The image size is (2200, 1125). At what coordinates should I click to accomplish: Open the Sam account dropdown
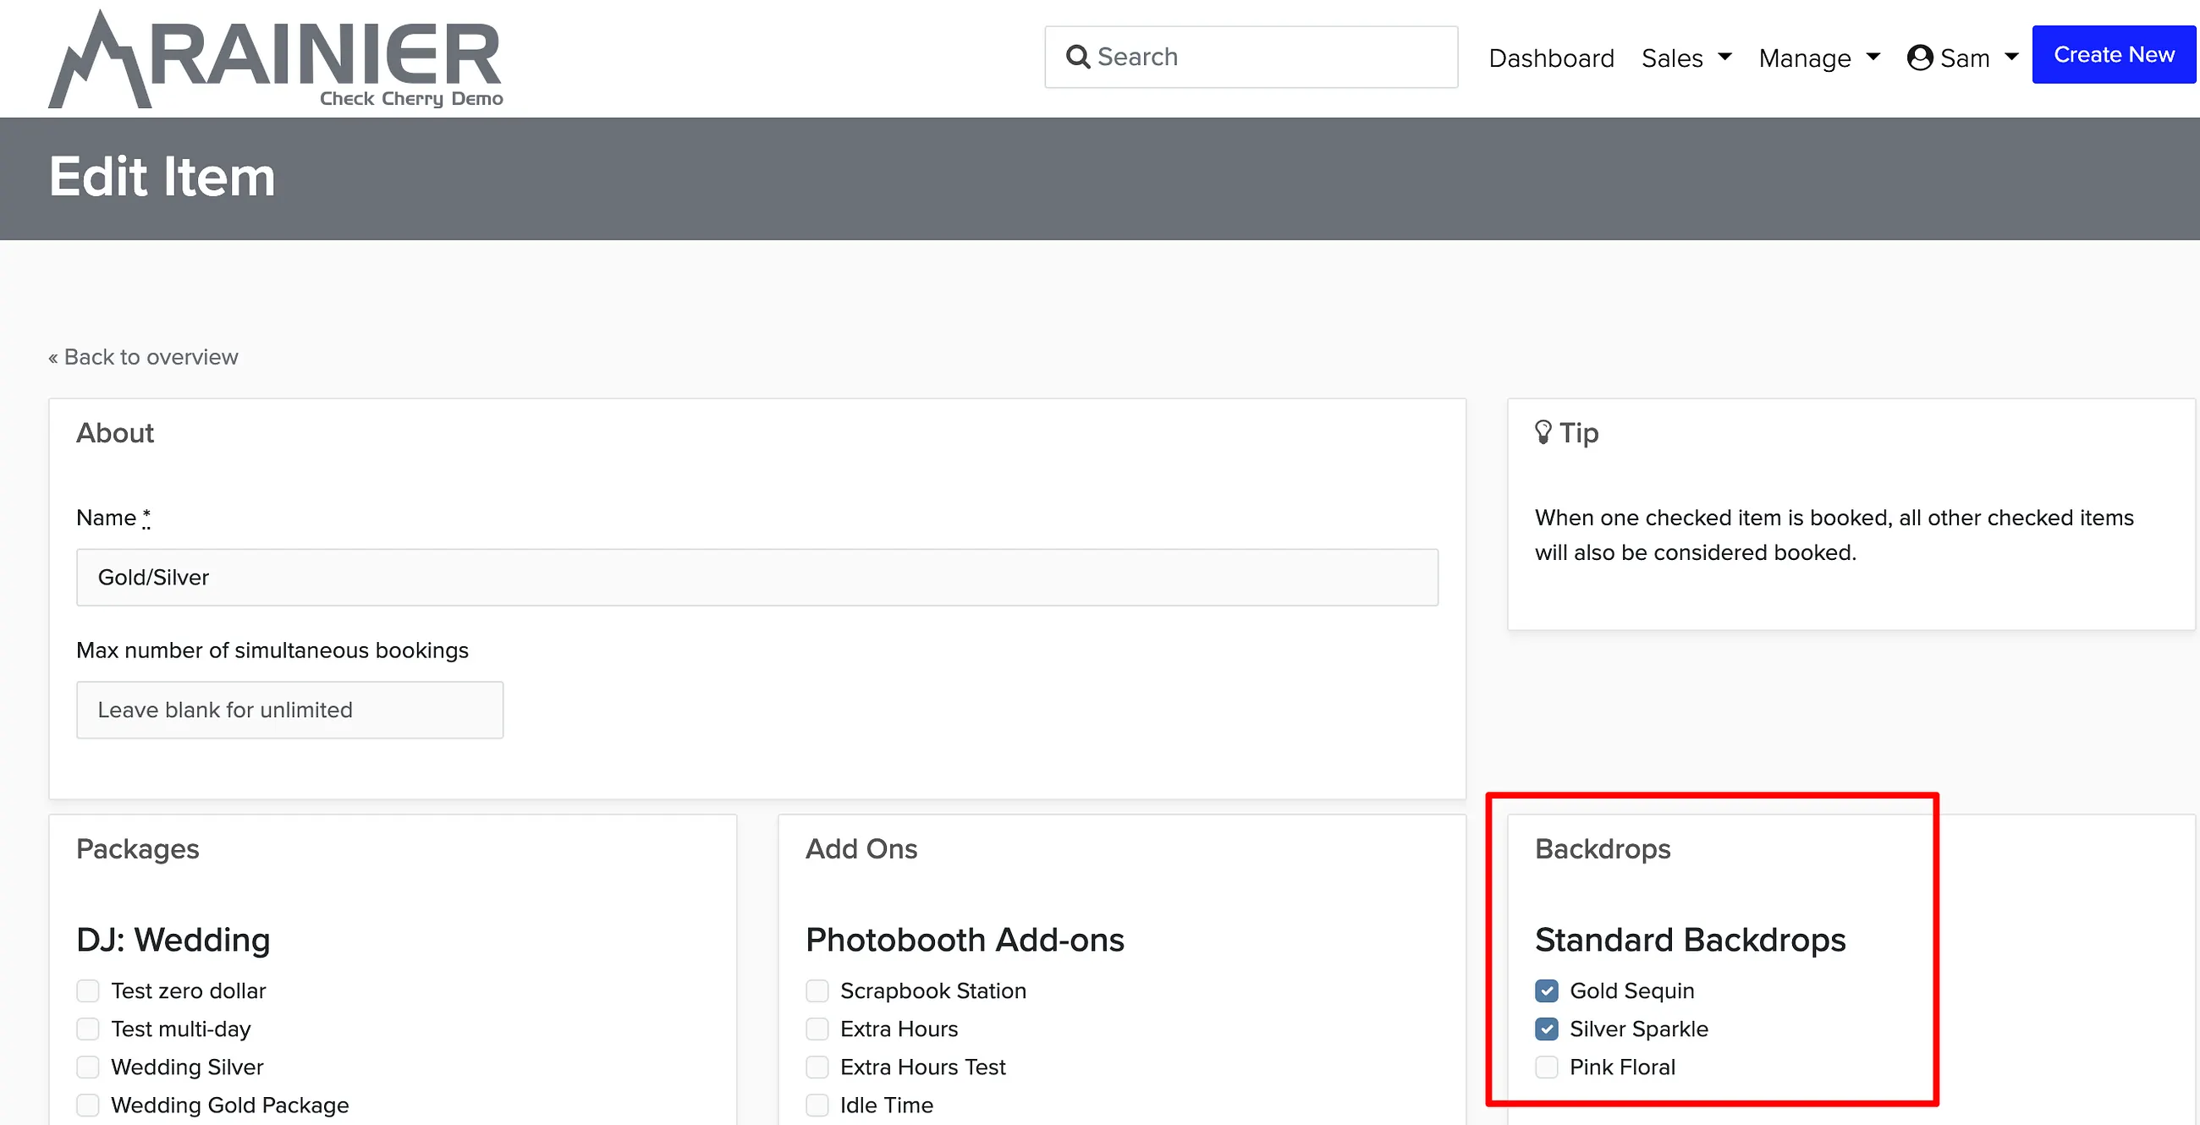point(1962,58)
